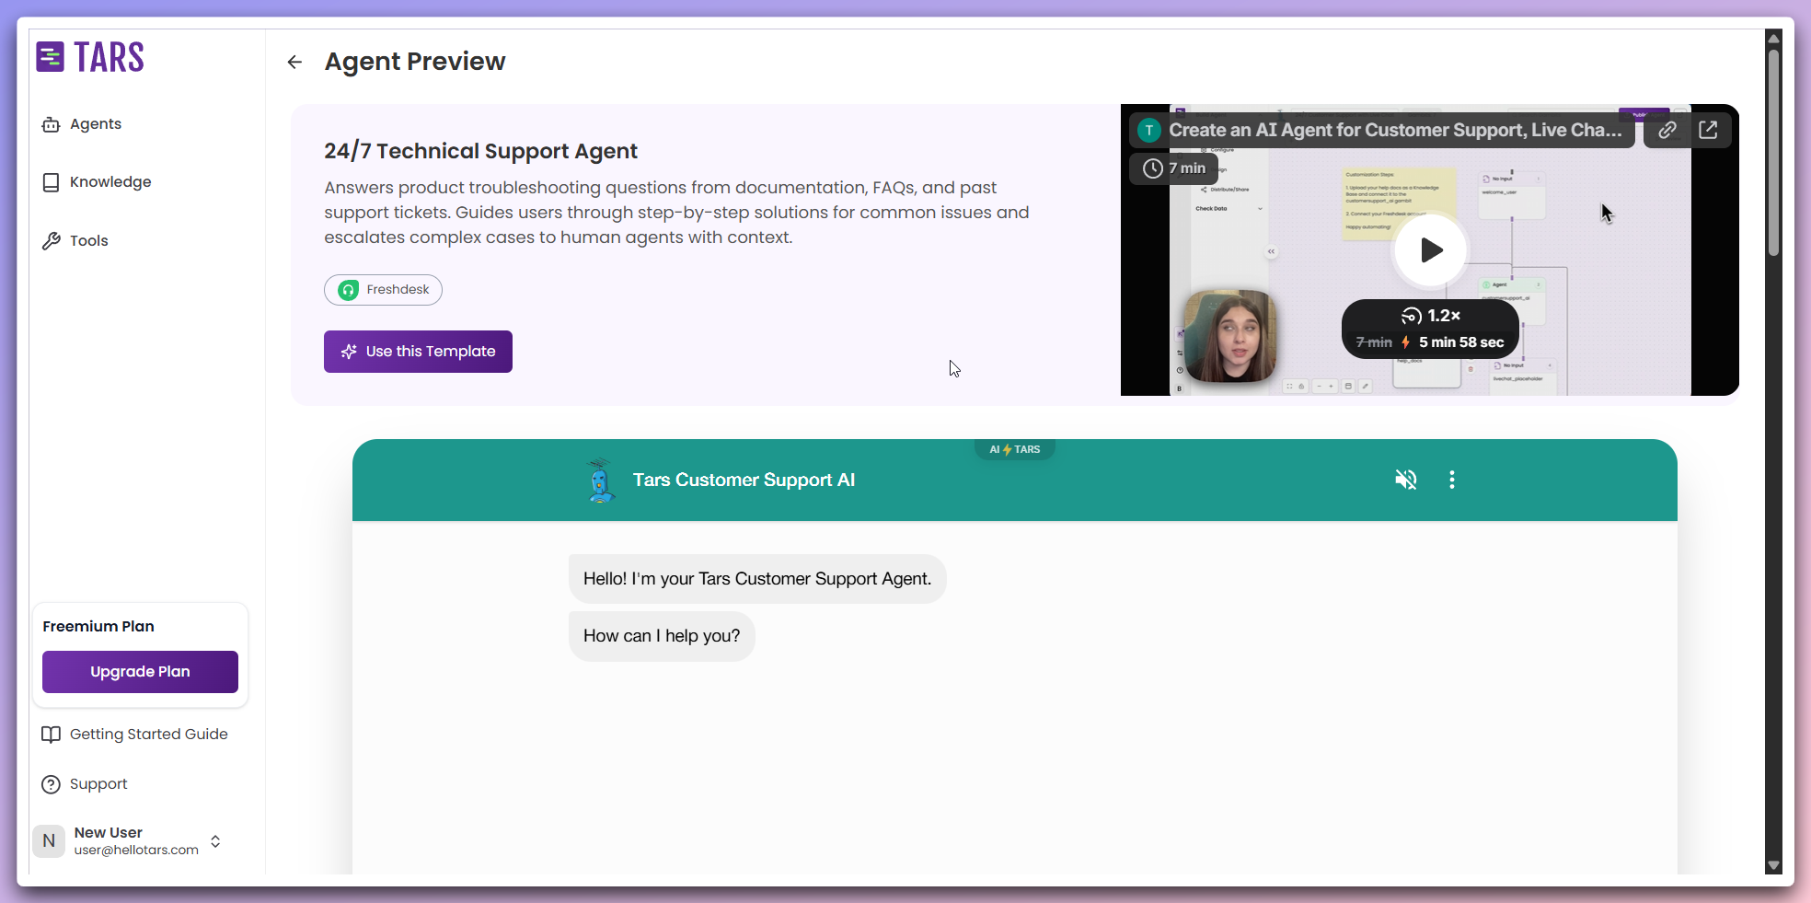Open the Support page
This screenshot has width=1811, height=903.
click(x=85, y=784)
